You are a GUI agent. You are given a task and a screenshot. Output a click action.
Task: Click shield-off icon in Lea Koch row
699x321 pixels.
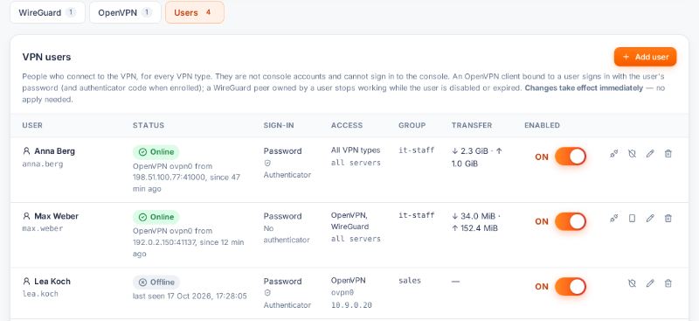click(x=632, y=283)
